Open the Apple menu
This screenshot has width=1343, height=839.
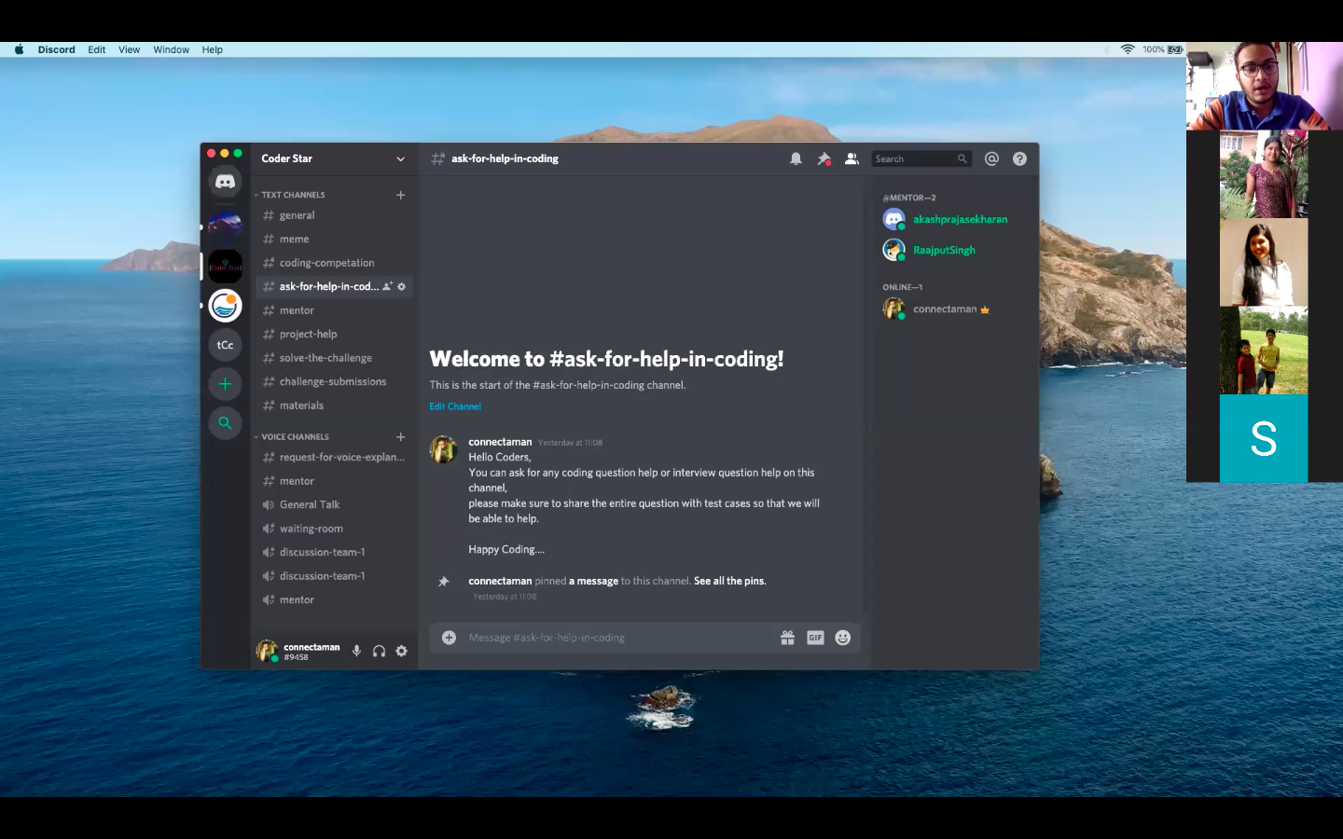[19, 49]
